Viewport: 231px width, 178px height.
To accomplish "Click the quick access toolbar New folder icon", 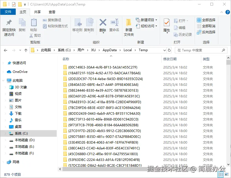I will 20,4.
